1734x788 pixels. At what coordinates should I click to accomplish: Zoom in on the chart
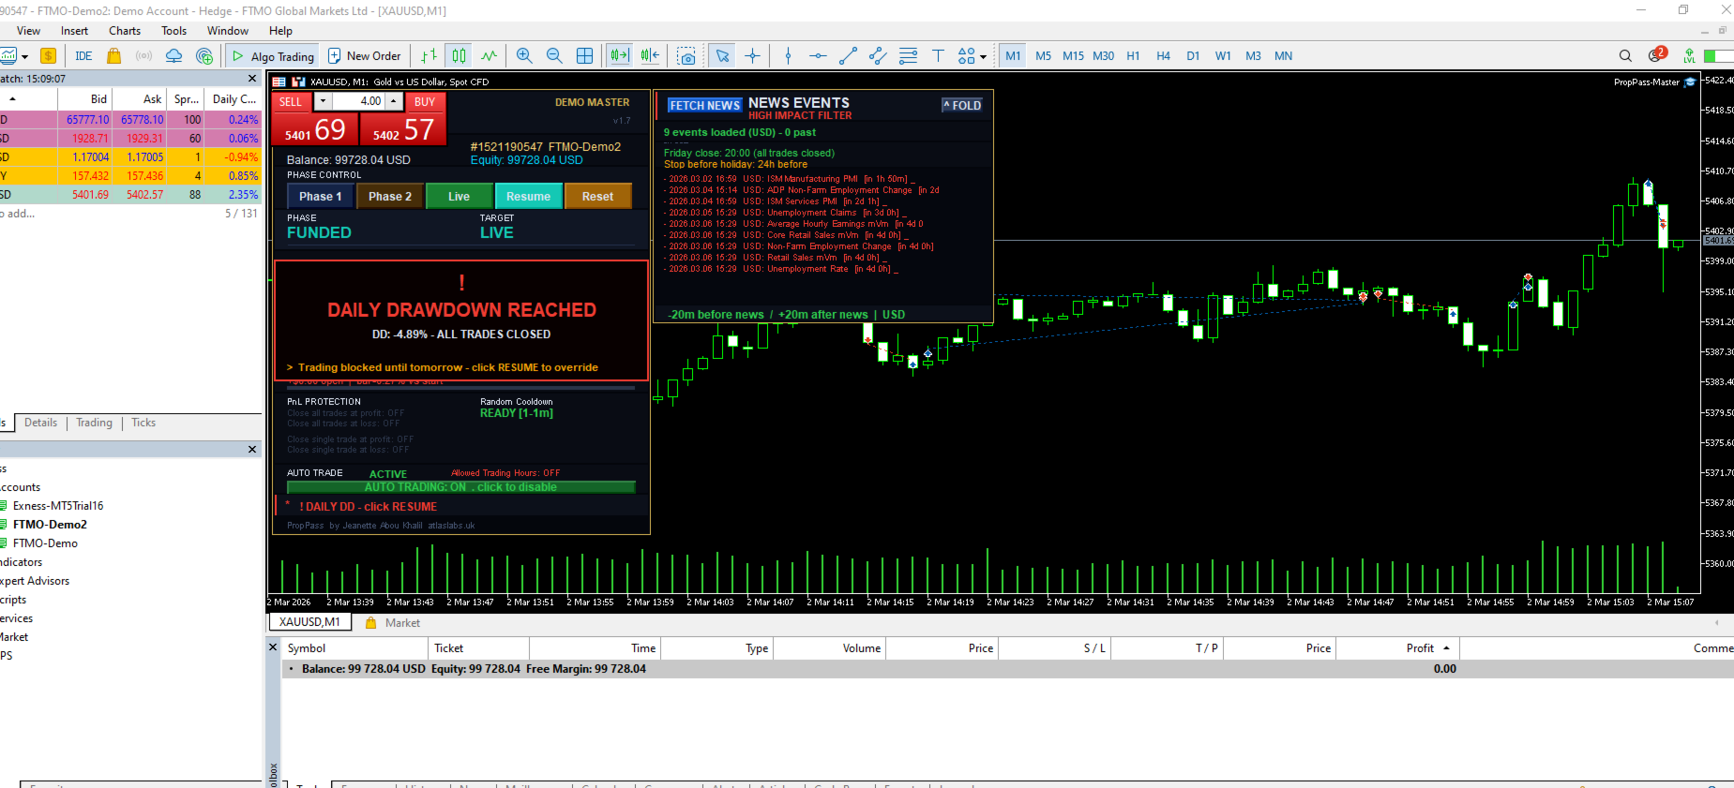pyautogui.click(x=524, y=56)
